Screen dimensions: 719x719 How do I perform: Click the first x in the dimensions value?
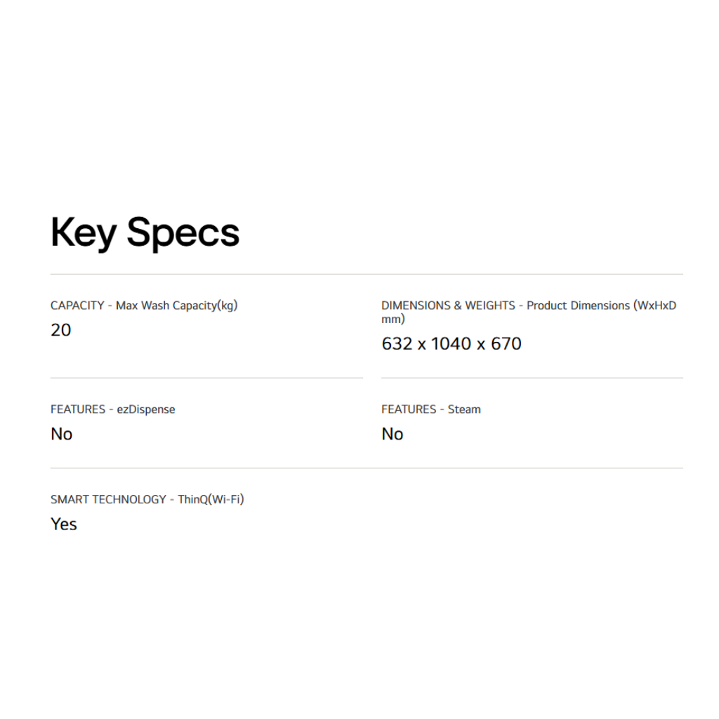(x=421, y=345)
